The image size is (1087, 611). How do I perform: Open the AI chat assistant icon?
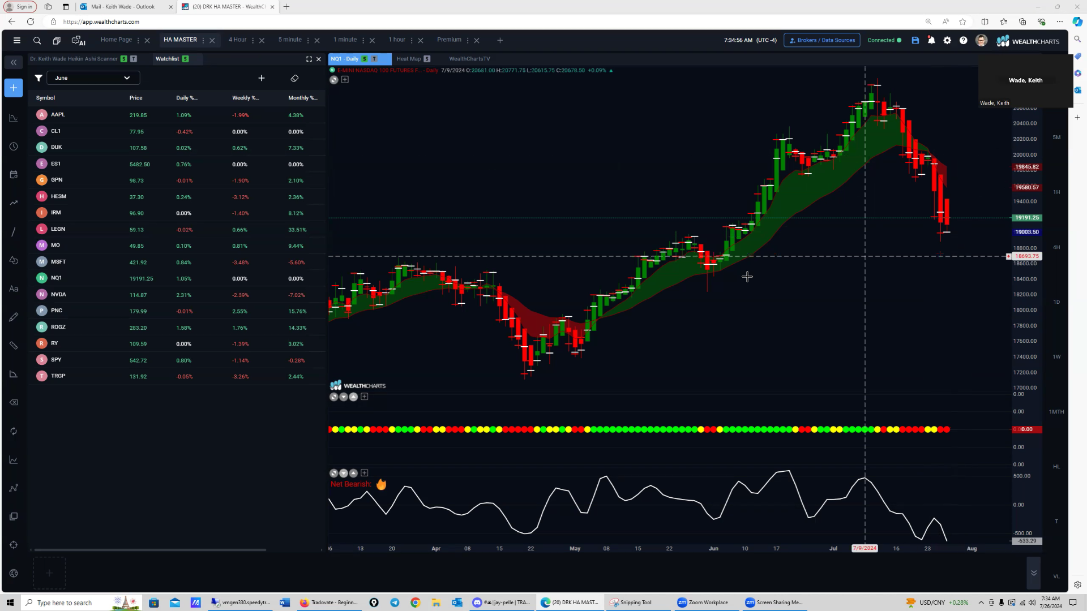(78, 40)
